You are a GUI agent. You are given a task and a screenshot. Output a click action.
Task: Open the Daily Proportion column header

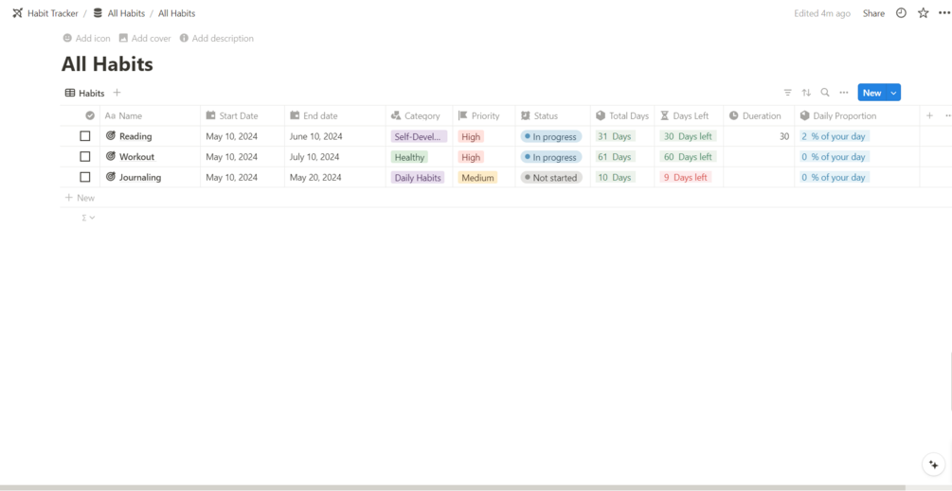pyautogui.click(x=856, y=115)
